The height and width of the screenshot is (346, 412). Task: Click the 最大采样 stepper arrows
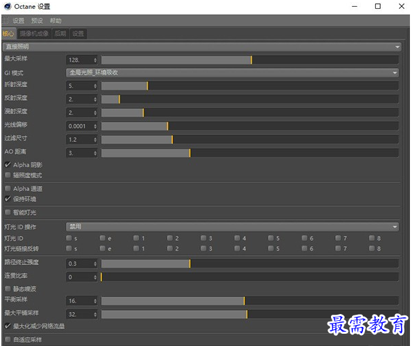[x=95, y=60]
